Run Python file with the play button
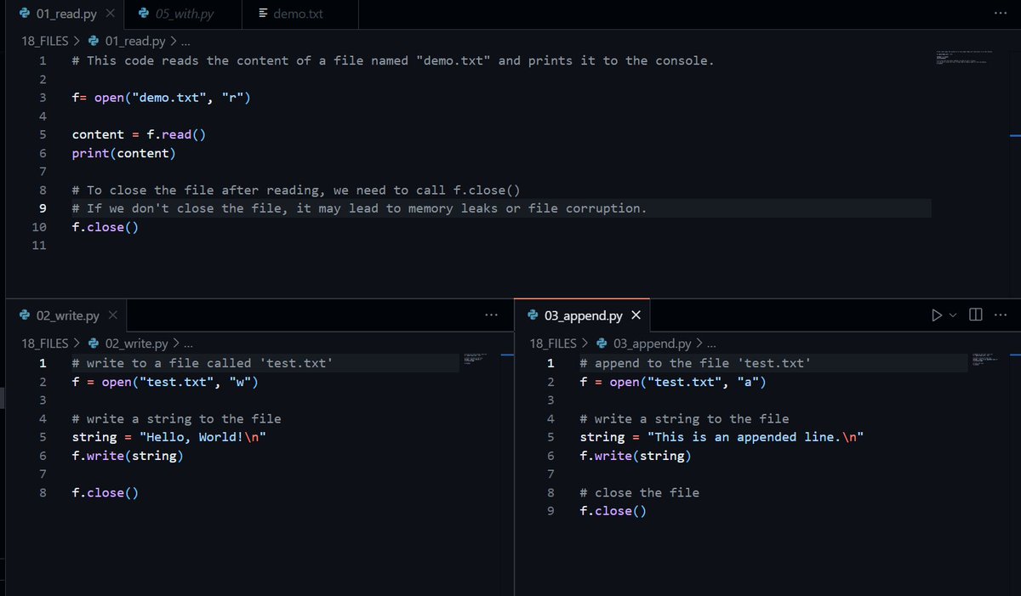Screen dimensions: 1021x596 [x=937, y=315]
